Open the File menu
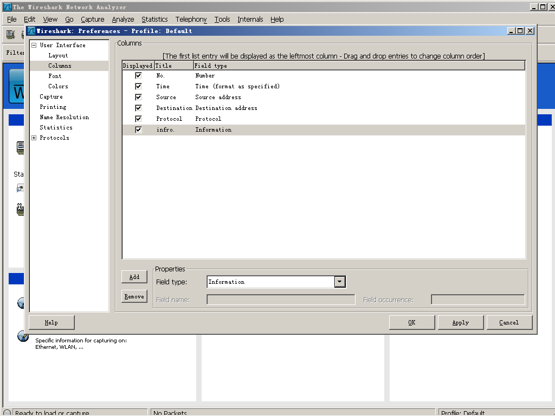The width and height of the screenshot is (555, 416). click(12, 19)
